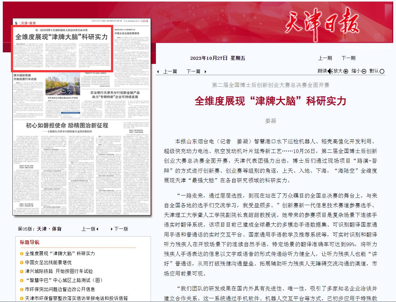396x302 pixels.
Task: Click the right triangle before 下一版
Action: pyautogui.click(x=112, y=229)
